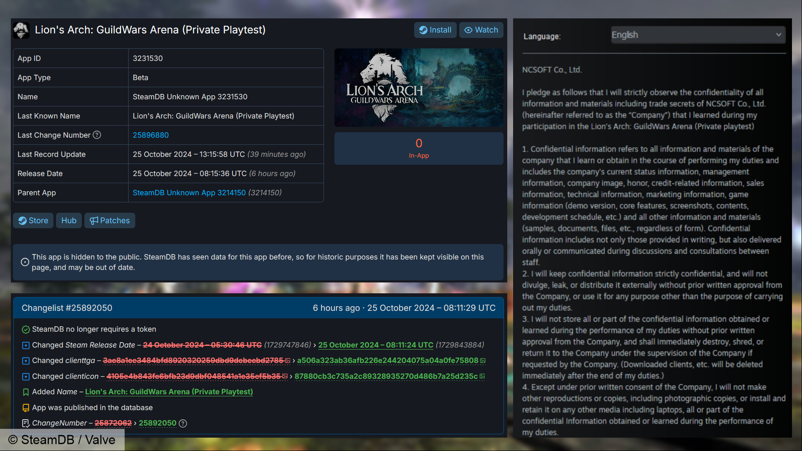Click the Steam icon on Install button
Image resolution: width=802 pixels, height=451 pixels.
point(423,30)
